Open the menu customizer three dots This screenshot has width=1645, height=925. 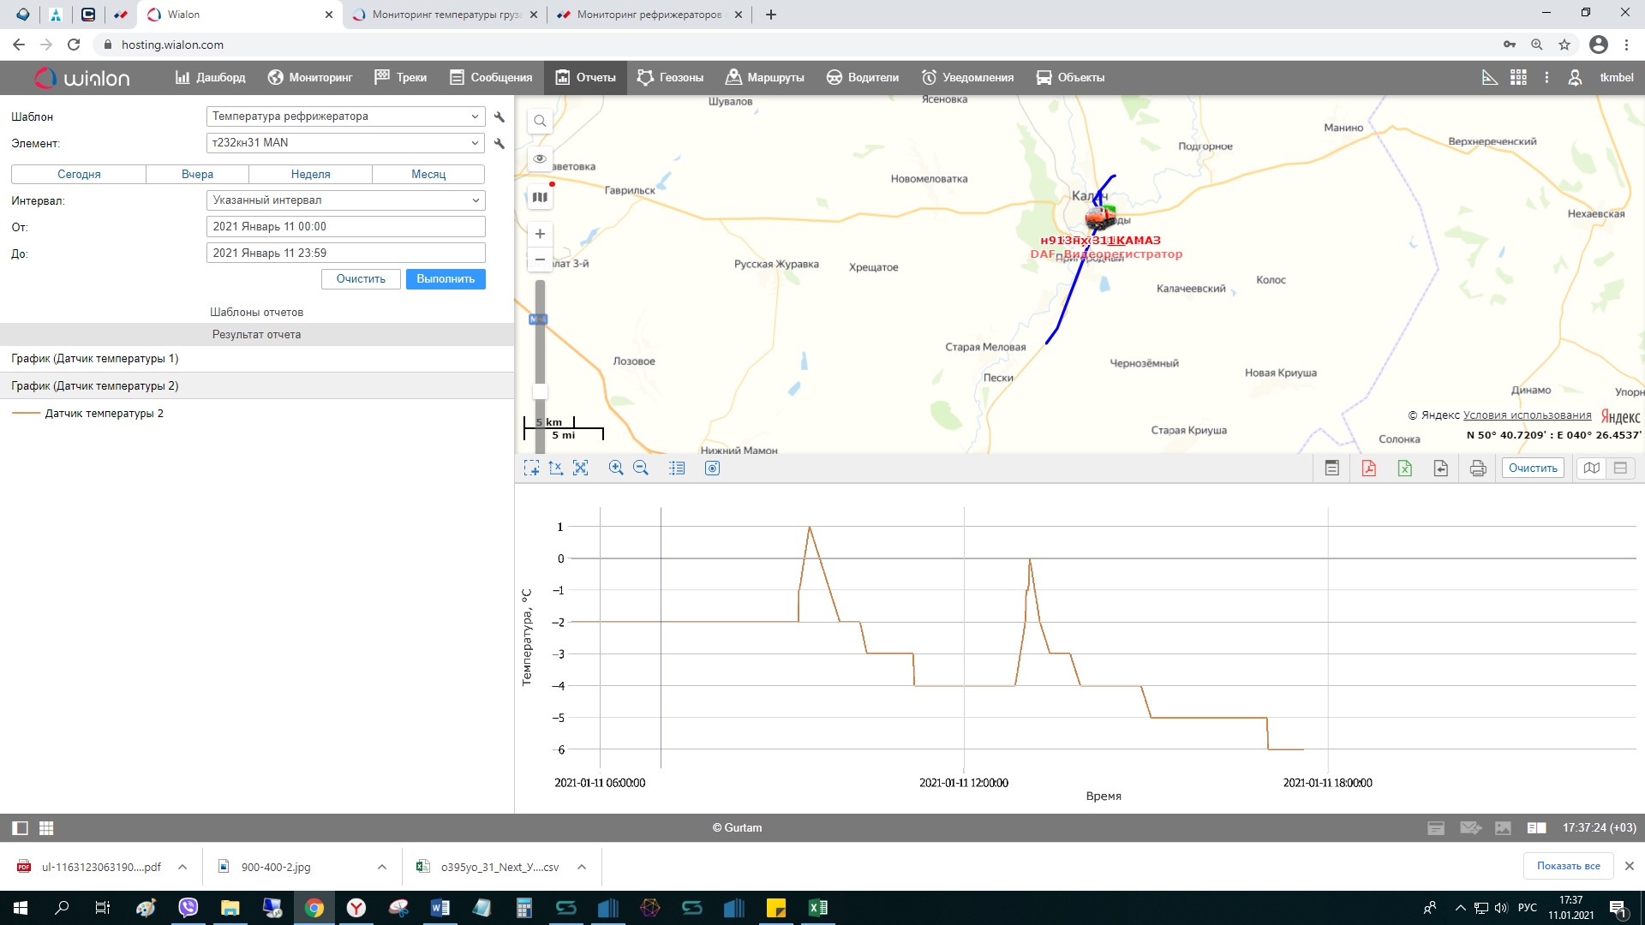pos(1546,77)
